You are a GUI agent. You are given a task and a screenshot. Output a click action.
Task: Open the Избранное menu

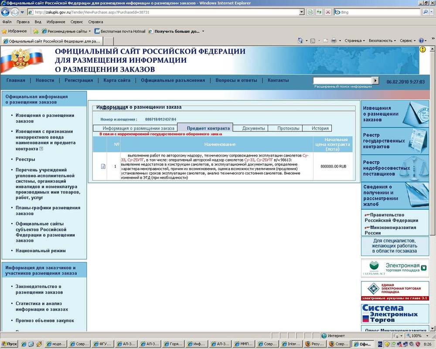point(56,22)
